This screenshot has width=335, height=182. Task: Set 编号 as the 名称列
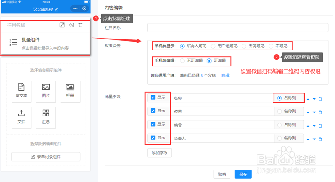[x=280, y=125]
